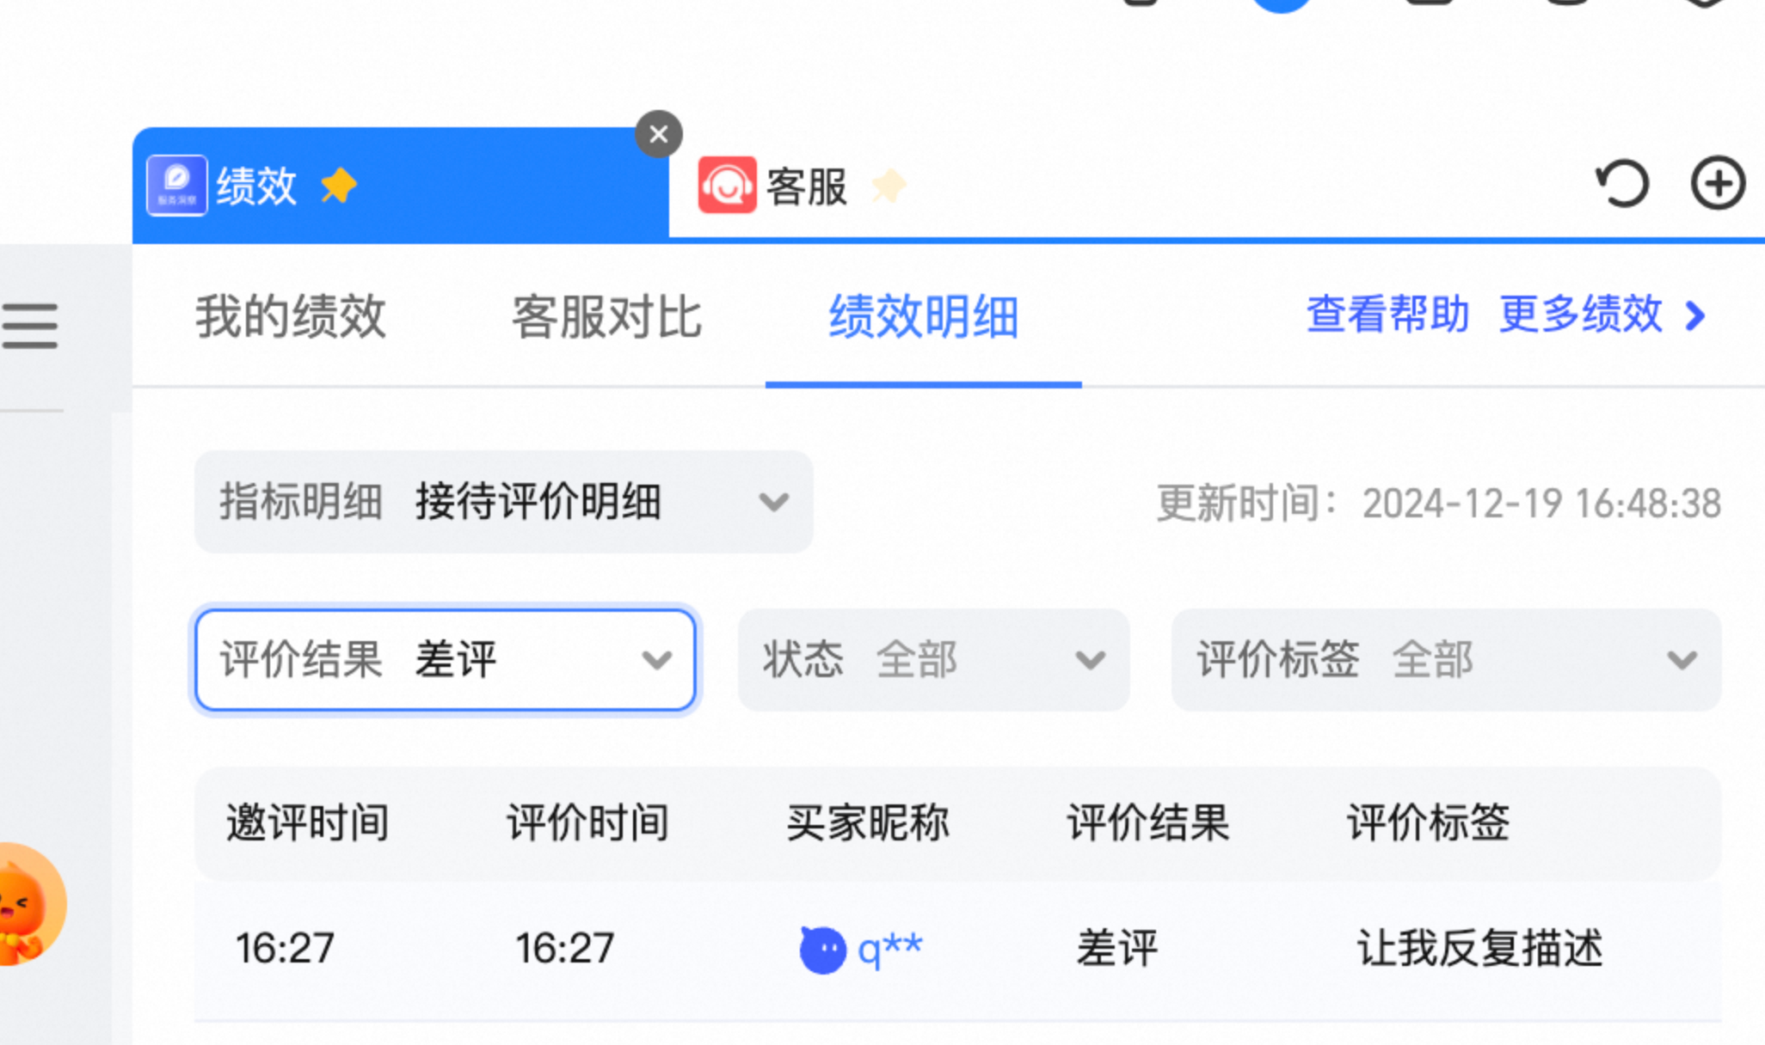Toggle the star pin on 客服 tab
Viewport: 1765px width, 1045px height.
889,186
